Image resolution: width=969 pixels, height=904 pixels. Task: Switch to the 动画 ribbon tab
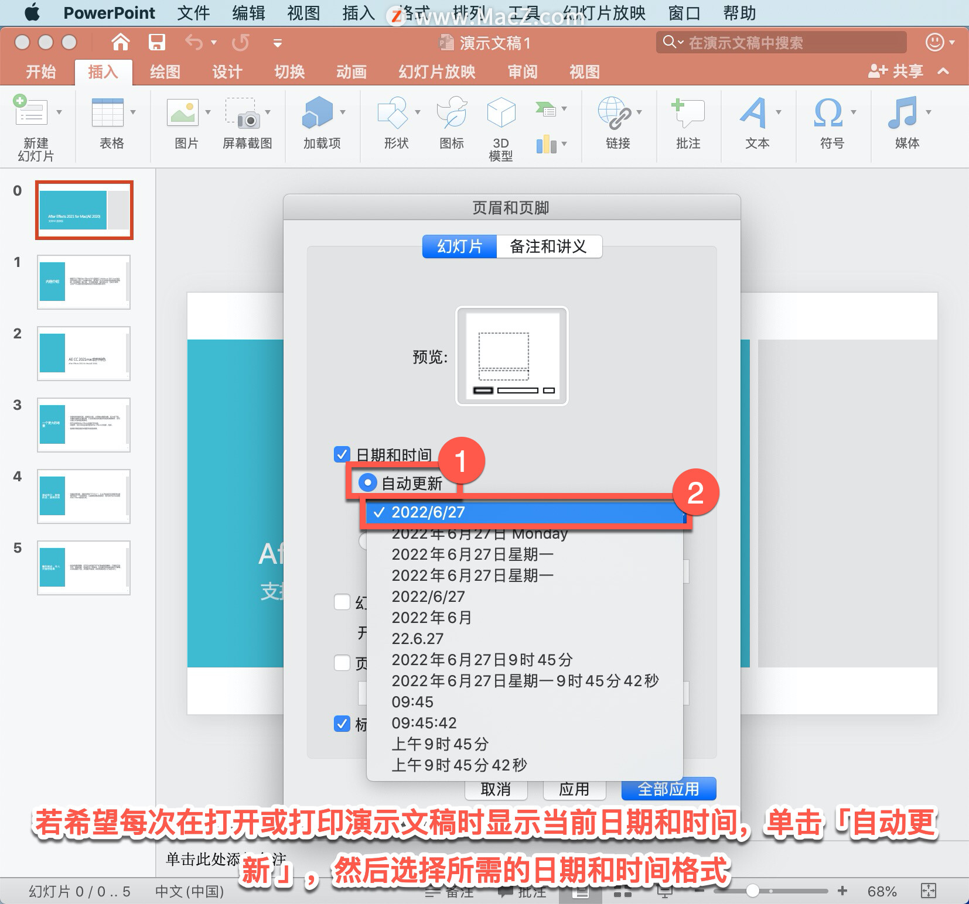coord(352,71)
